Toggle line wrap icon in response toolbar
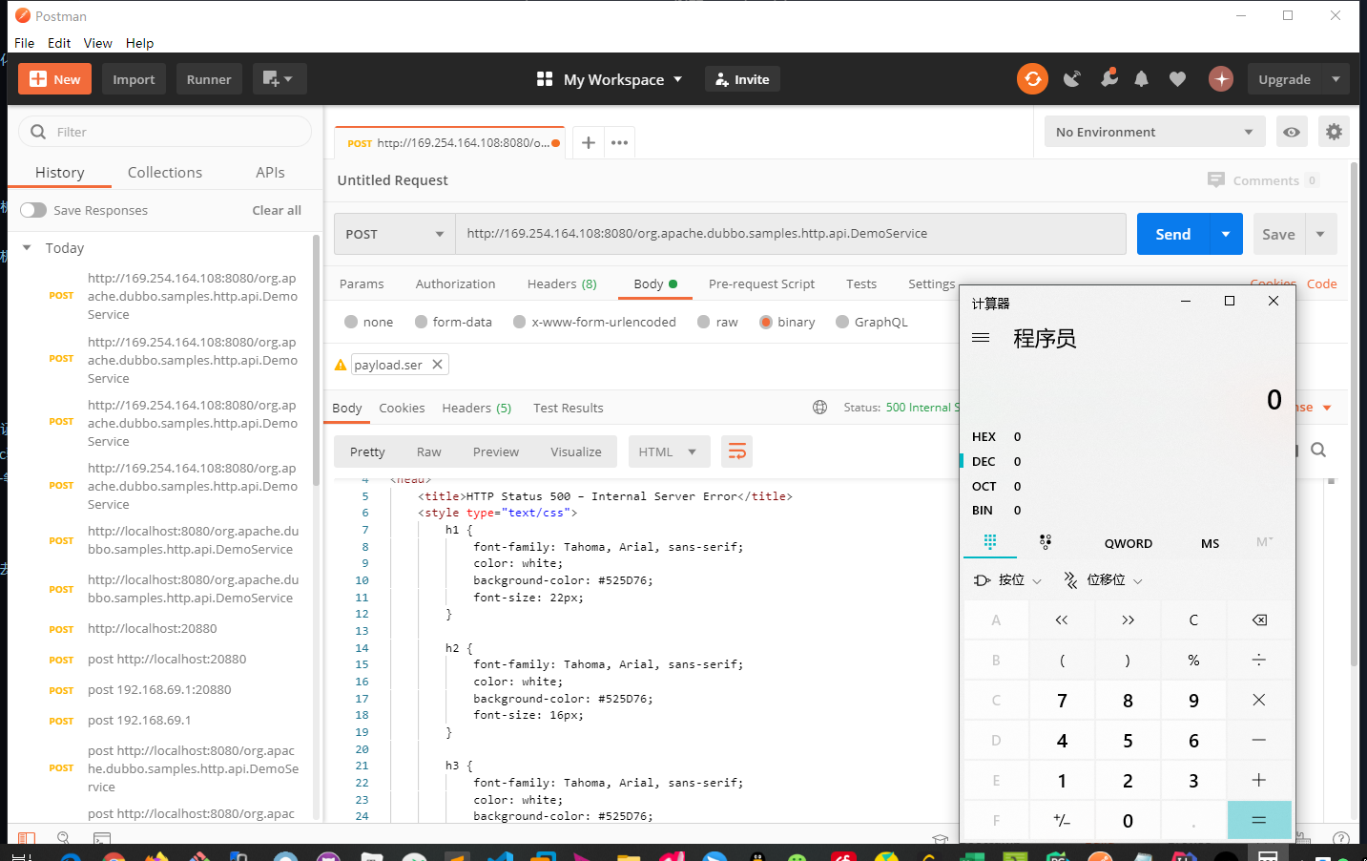1367x861 pixels. pyautogui.click(x=737, y=451)
